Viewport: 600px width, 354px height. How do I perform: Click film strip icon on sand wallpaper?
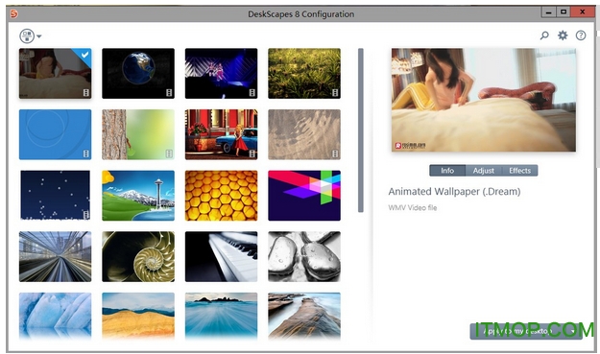pos(335,153)
